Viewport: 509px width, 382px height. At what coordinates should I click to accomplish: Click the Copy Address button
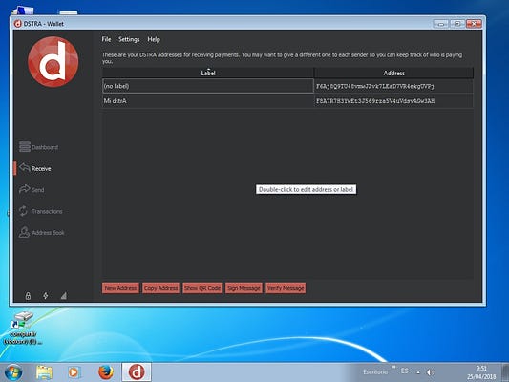point(160,288)
